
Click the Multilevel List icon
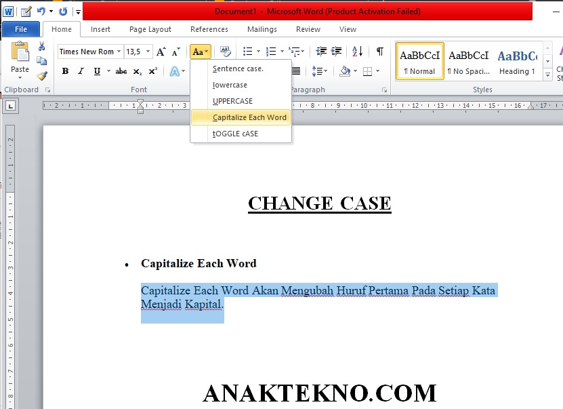[x=295, y=52]
